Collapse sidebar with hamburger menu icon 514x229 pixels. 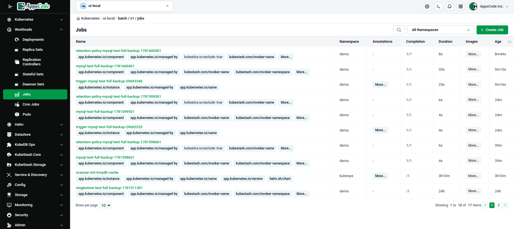tap(10, 6)
